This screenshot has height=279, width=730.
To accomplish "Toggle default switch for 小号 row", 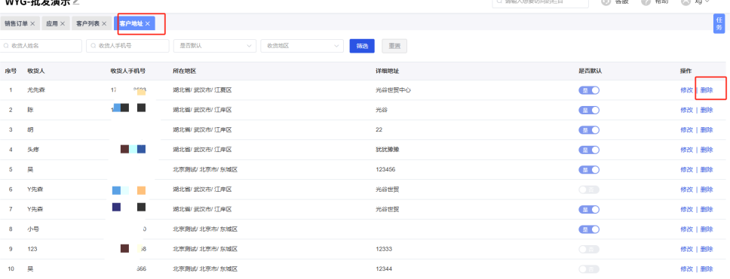I will [589, 229].
